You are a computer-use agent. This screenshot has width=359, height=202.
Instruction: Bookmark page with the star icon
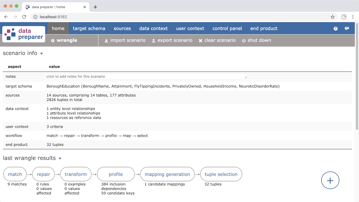click(x=333, y=17)
